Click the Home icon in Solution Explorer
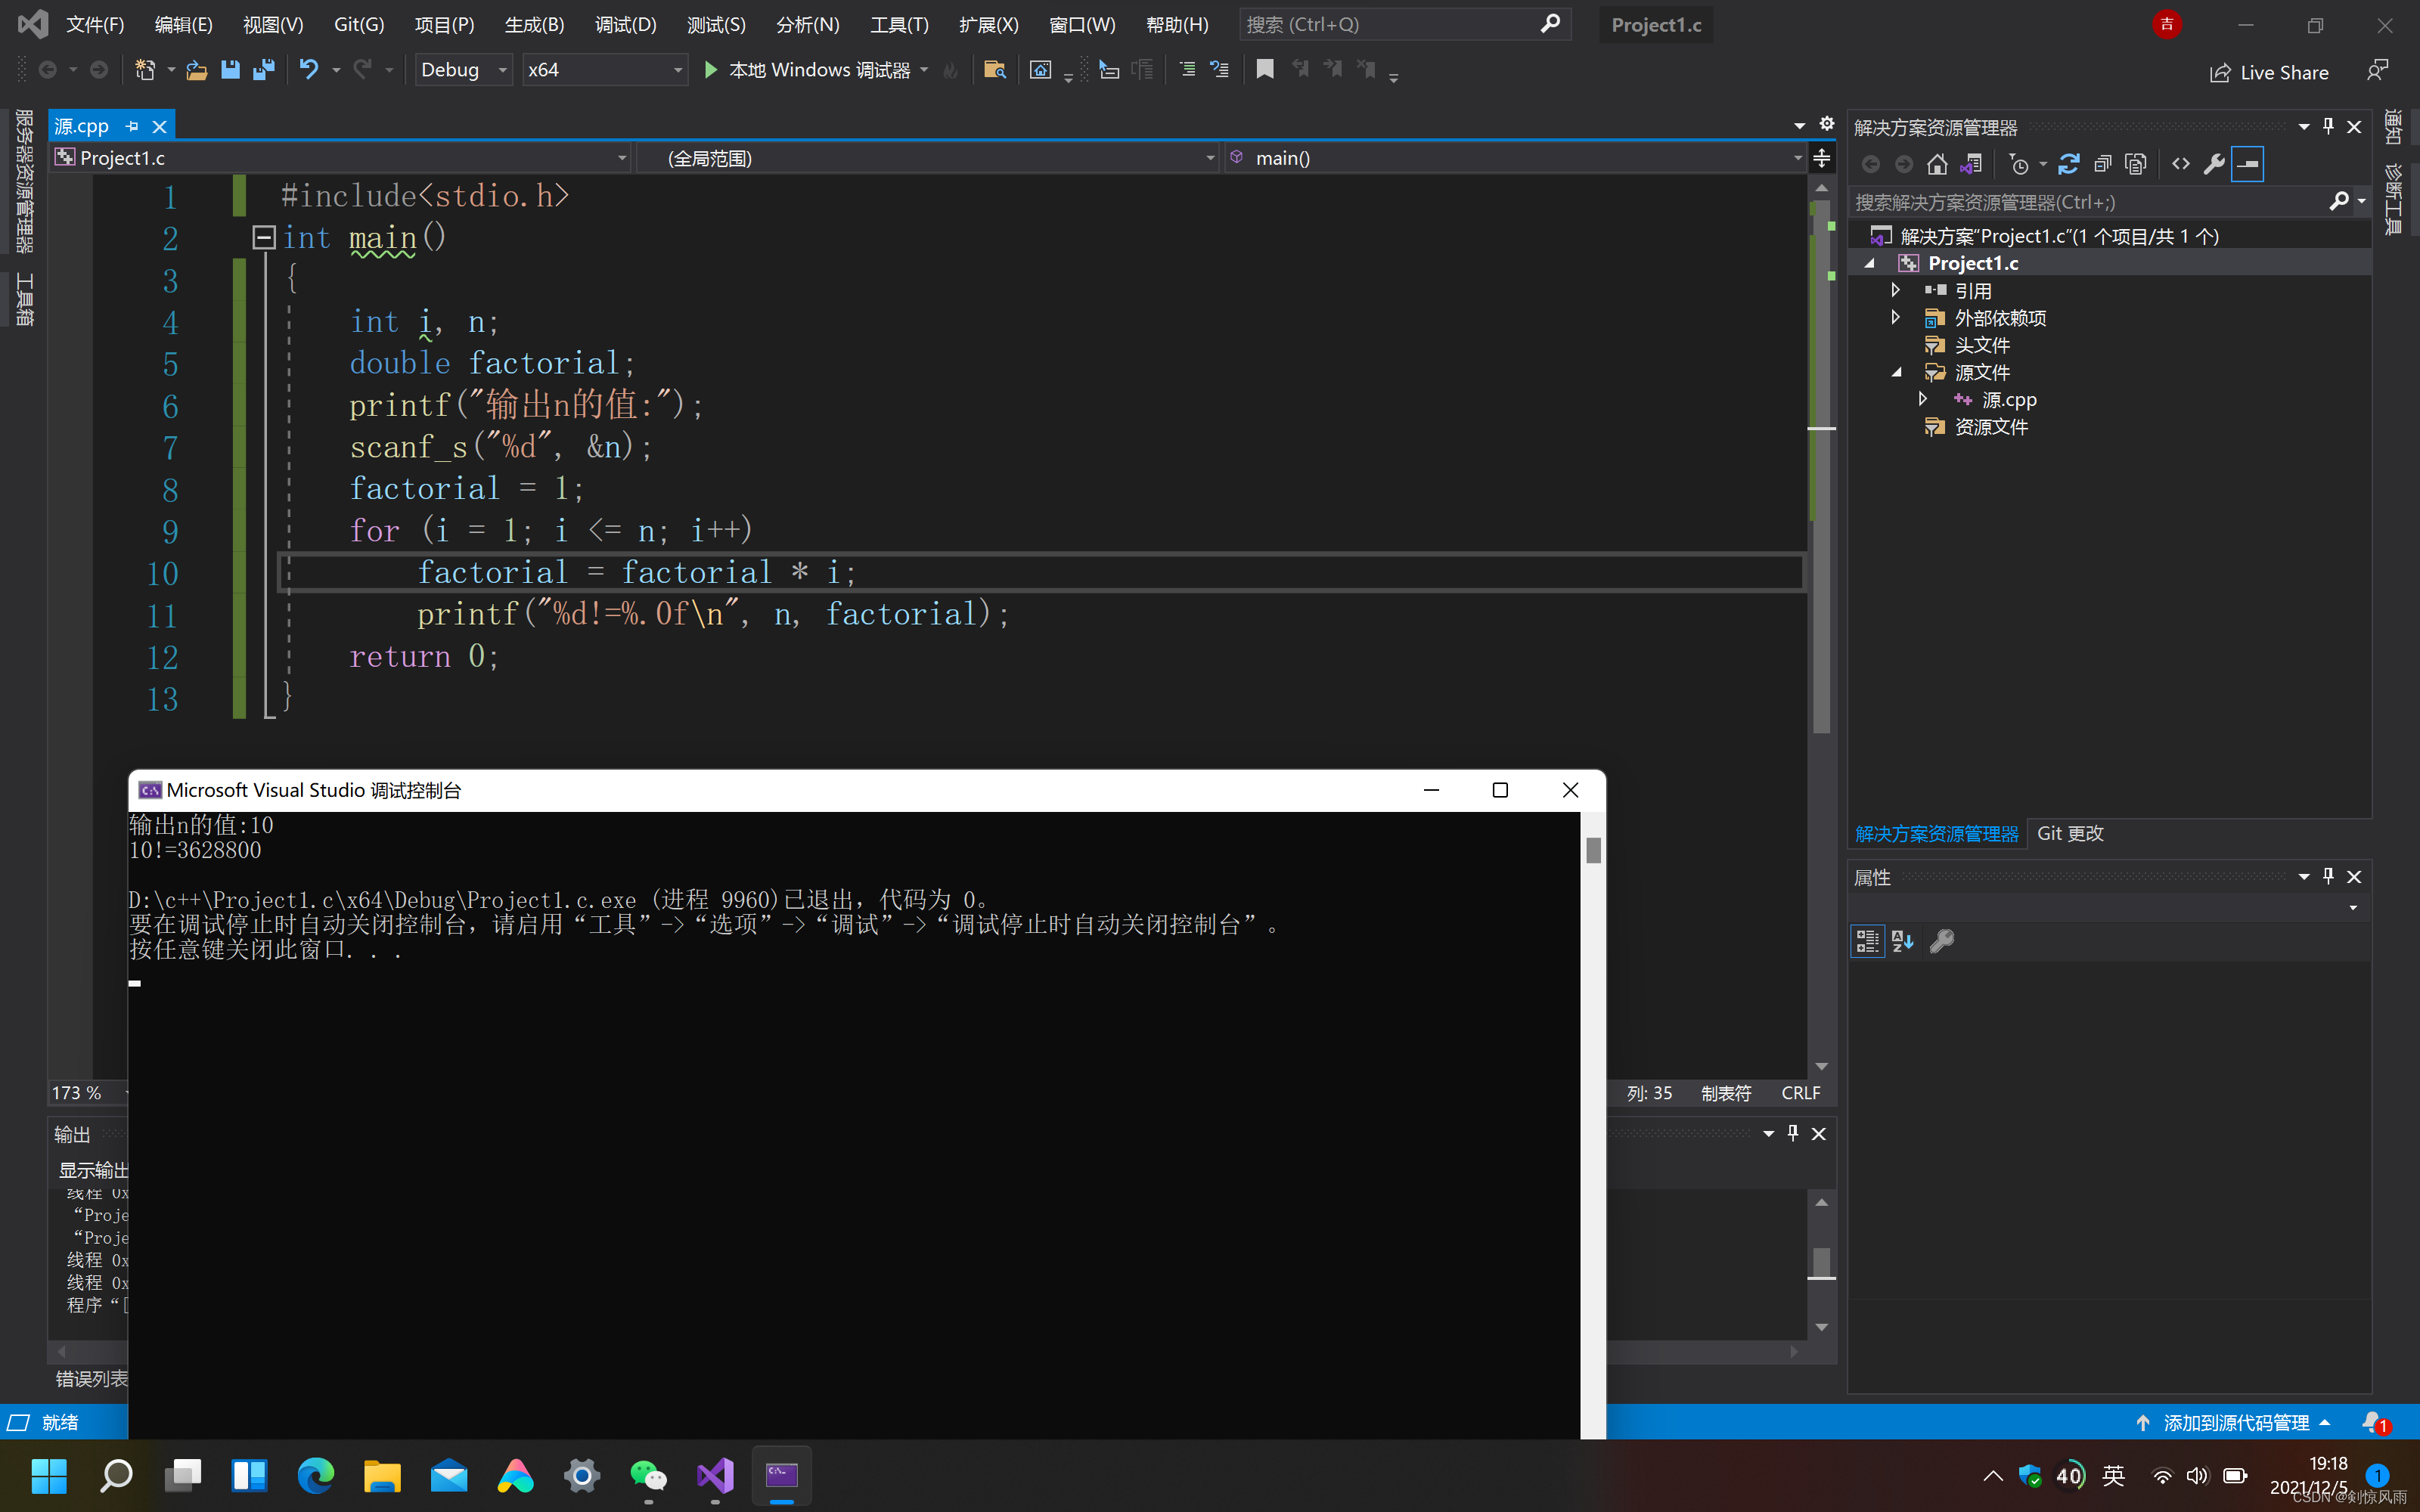The height and width of the screenshot is (1512, 2420). (1937, 164)
